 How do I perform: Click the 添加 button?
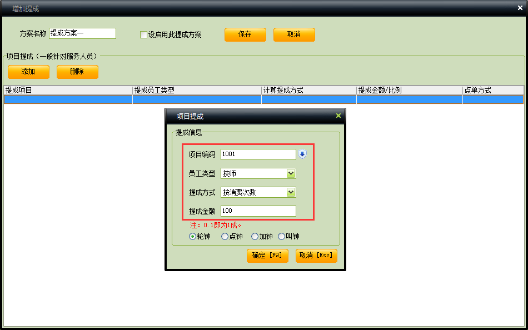[28, 72]
